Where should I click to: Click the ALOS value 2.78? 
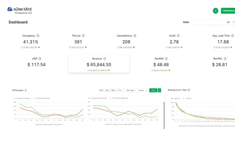(x=174, y=42)
